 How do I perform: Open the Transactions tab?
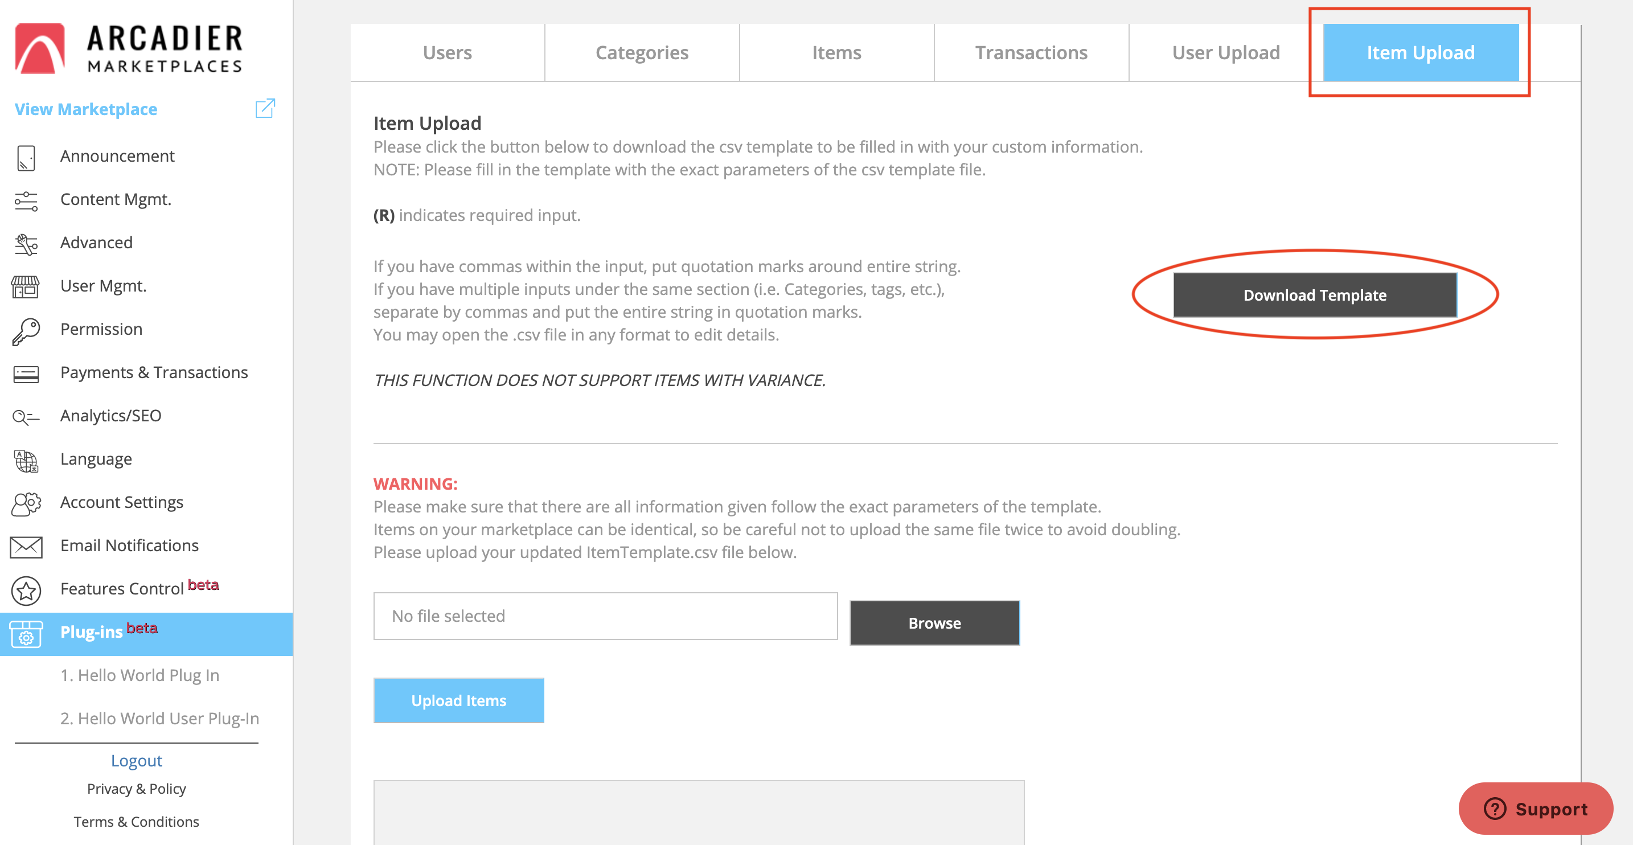pyautogui.click(x=1031, y=52)
